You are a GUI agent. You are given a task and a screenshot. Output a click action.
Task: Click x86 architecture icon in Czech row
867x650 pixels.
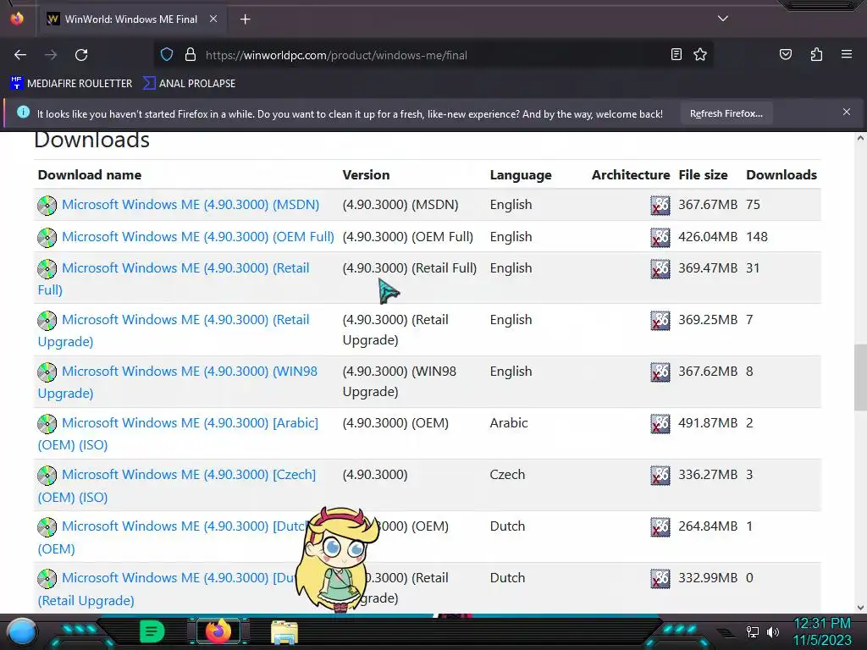pyautogui.click(x=660, y=475)
